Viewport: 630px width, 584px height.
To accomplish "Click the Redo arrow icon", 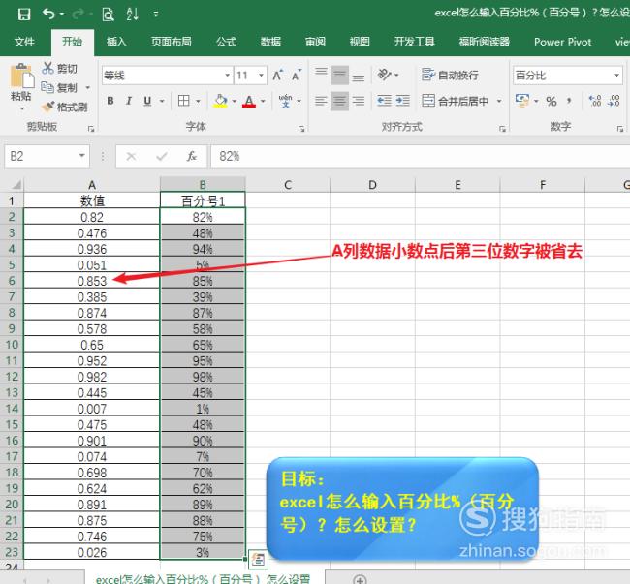I will tap(78, 15).
